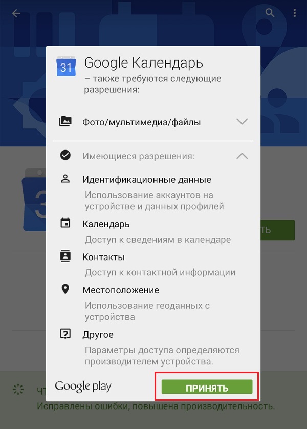The image size is (307, 429).
Task: Tap the question mark icon beside Другое
Action: (x=65, y=334)
